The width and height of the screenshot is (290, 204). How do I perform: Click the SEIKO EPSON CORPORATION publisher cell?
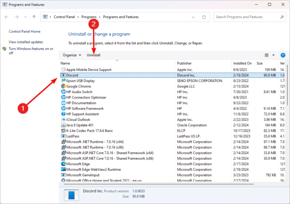[200, 81]
